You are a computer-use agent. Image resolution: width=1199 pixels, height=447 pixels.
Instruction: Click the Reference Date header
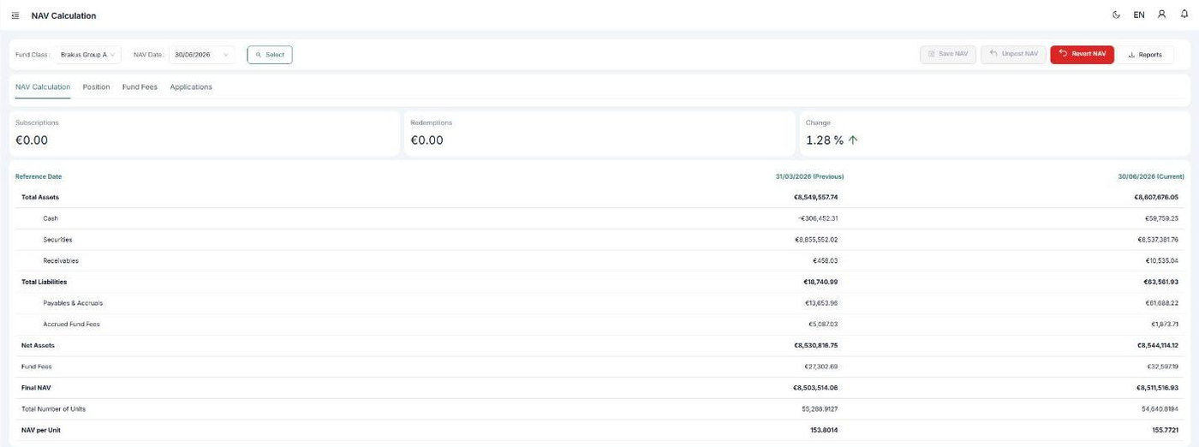39,176
